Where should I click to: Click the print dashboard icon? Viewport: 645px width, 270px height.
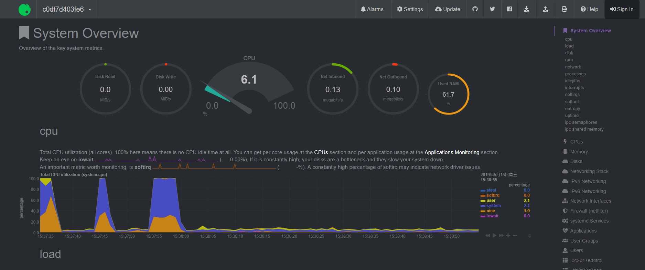564,9
